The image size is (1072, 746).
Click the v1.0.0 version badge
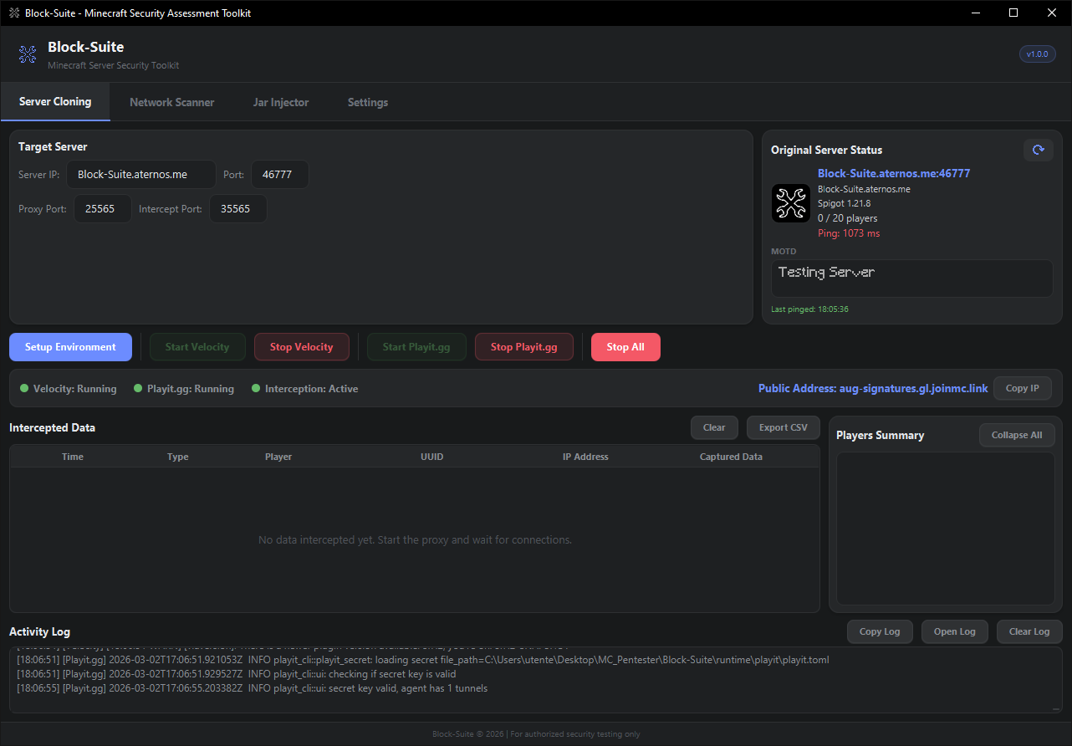click(x=1037, y=54)
